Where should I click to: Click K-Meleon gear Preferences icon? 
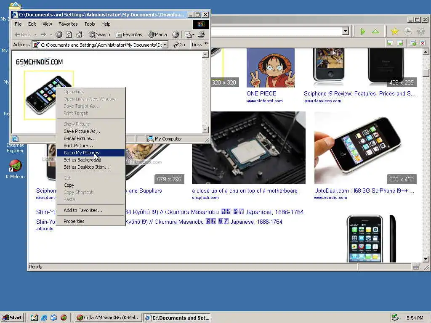pos(421,31)
